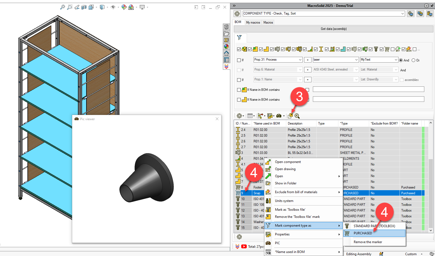Click the gear icon beside COMPONENT TYPE dropdown

click(x=237, y=13)
